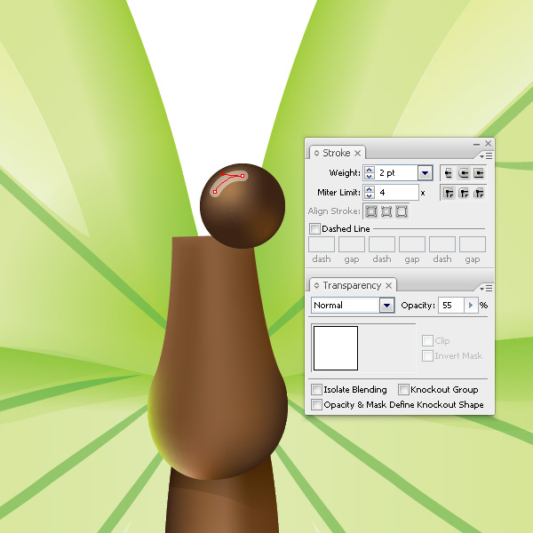Click the first gap input field
The height and width of the screenshot is (533, 533).
pyautogui.click(x=352, y=244)
